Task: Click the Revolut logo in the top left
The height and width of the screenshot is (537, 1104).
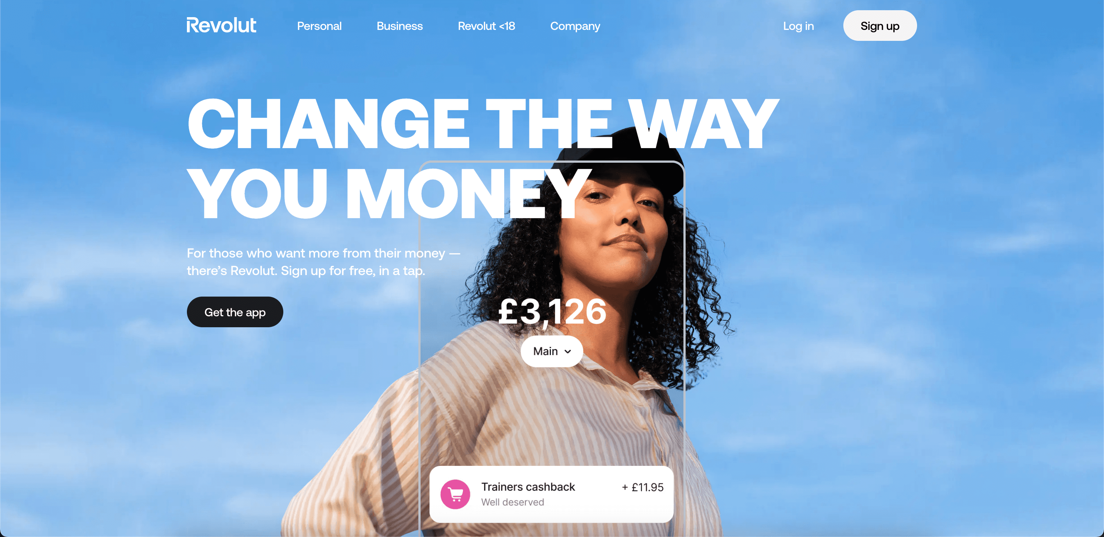Action: coord(221,26)
